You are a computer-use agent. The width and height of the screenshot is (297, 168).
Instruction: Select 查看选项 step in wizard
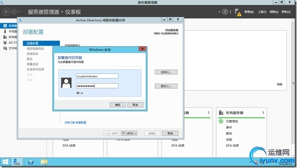(32, 64)
